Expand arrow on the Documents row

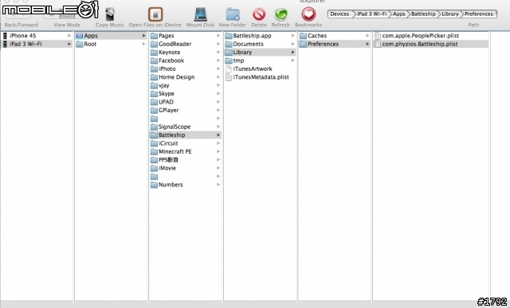click(x=292, y=44)
